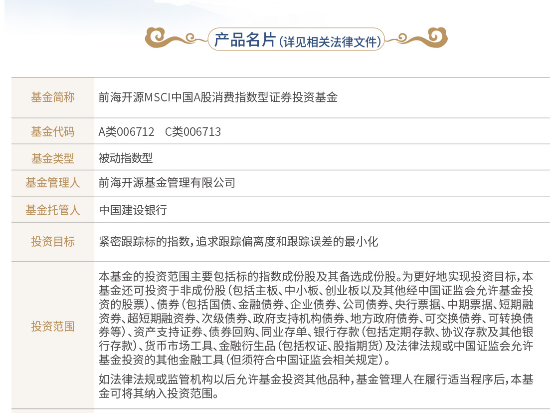Image resolution: width=559 pixels, height=413 pixels.
Task: Select the 基金代码 row label
Action: [x=53, y=132]
